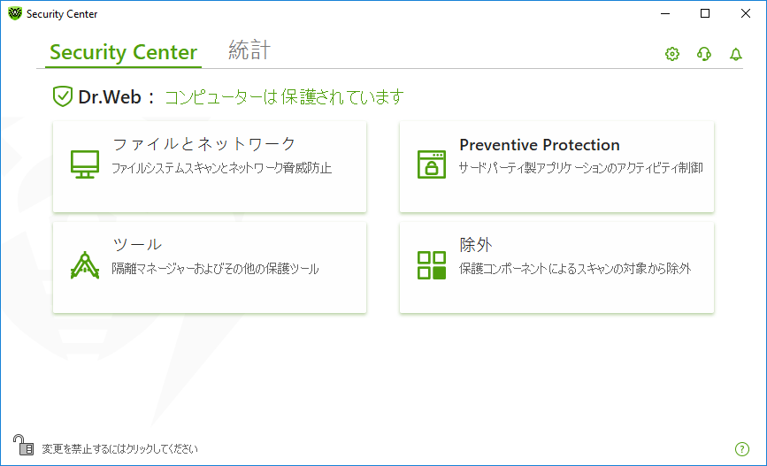Click the Dr.Web shield status icon
Viewport: 767px width, 466px height.
coord(63,96)
